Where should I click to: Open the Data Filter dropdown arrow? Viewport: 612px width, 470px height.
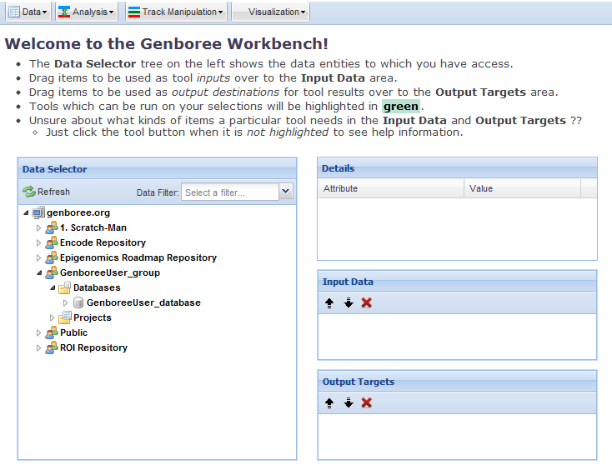pos(286,192)
